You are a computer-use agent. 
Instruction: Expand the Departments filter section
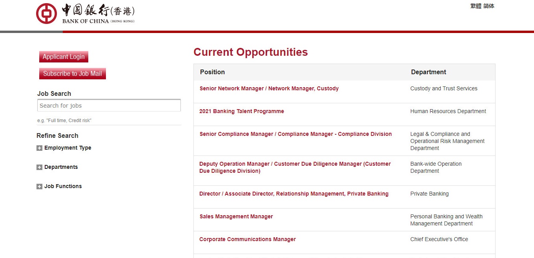coord(61,167)
